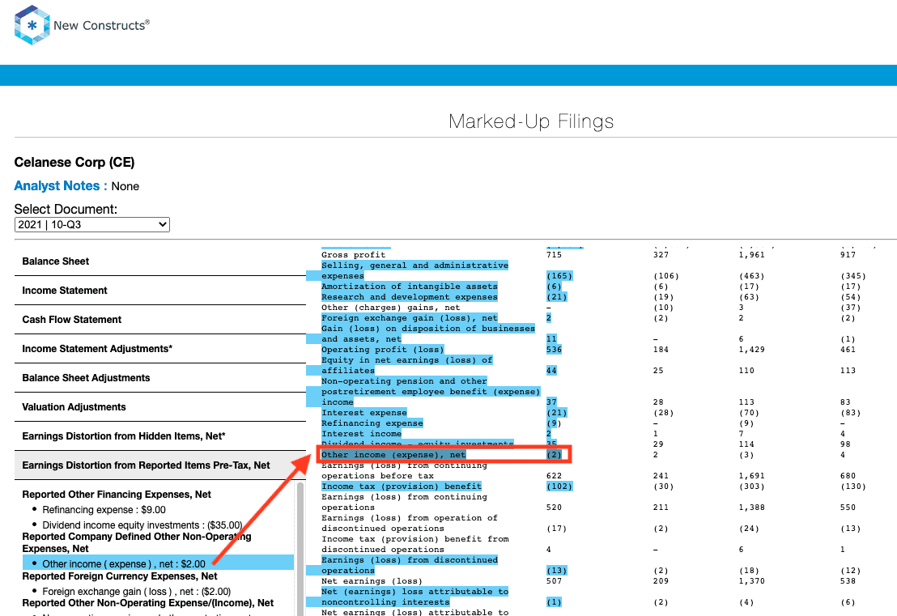This screenshot has height=616, width=897.
Task: Open the Select Document dropdown showing 2021 | 10-Q3
Action: [x=92, y=225]
